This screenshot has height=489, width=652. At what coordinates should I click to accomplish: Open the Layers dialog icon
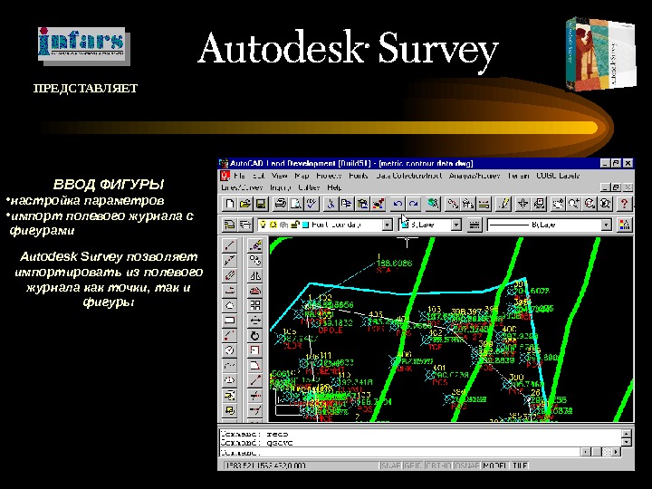(x=245, y=225)
